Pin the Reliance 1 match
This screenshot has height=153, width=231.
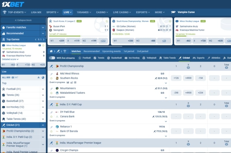pyautogui.click(x=51, y=127)
